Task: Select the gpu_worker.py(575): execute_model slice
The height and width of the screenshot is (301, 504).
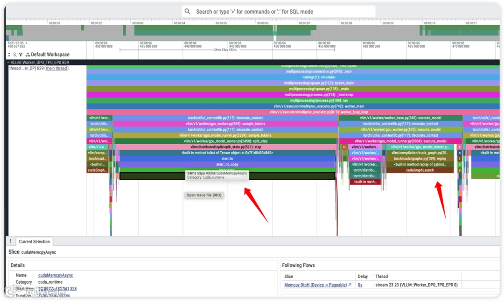Action: [x=400, y=130]
